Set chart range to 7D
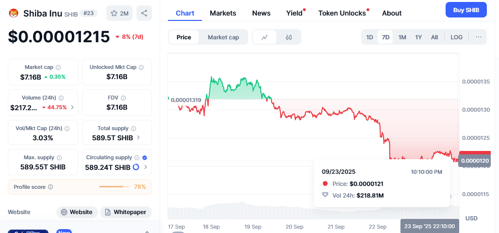499x233 pixels. pos(385,37)
